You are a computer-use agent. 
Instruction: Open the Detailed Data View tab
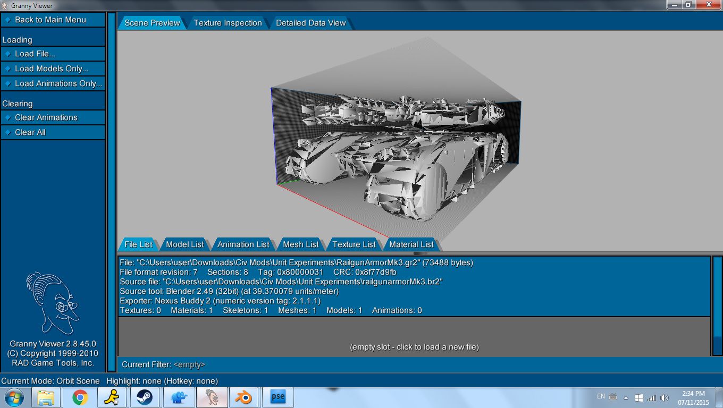(x=310, y=23)
